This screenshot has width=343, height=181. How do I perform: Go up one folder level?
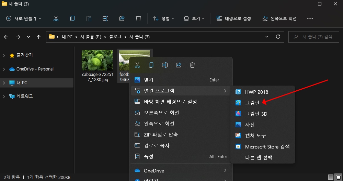pyautogui.click(x=39, y=37)
